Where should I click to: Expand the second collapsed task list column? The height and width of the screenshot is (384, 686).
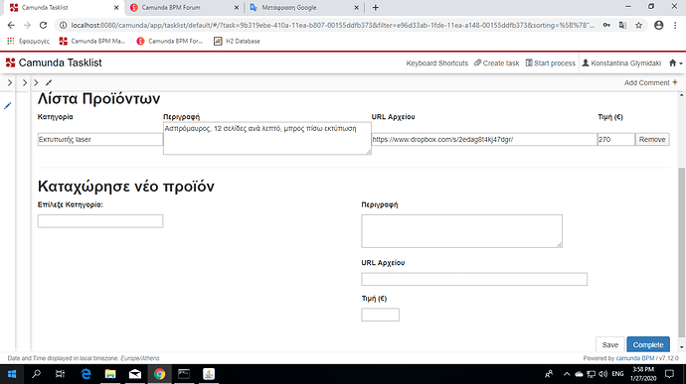[25, 82]
